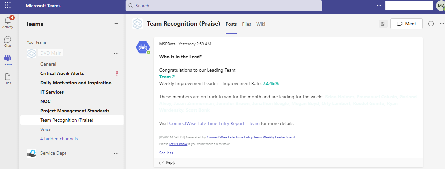The height and width of the screenshot is (169, 445).
Task: Switch to the Wiki tab
Action: 261,24
